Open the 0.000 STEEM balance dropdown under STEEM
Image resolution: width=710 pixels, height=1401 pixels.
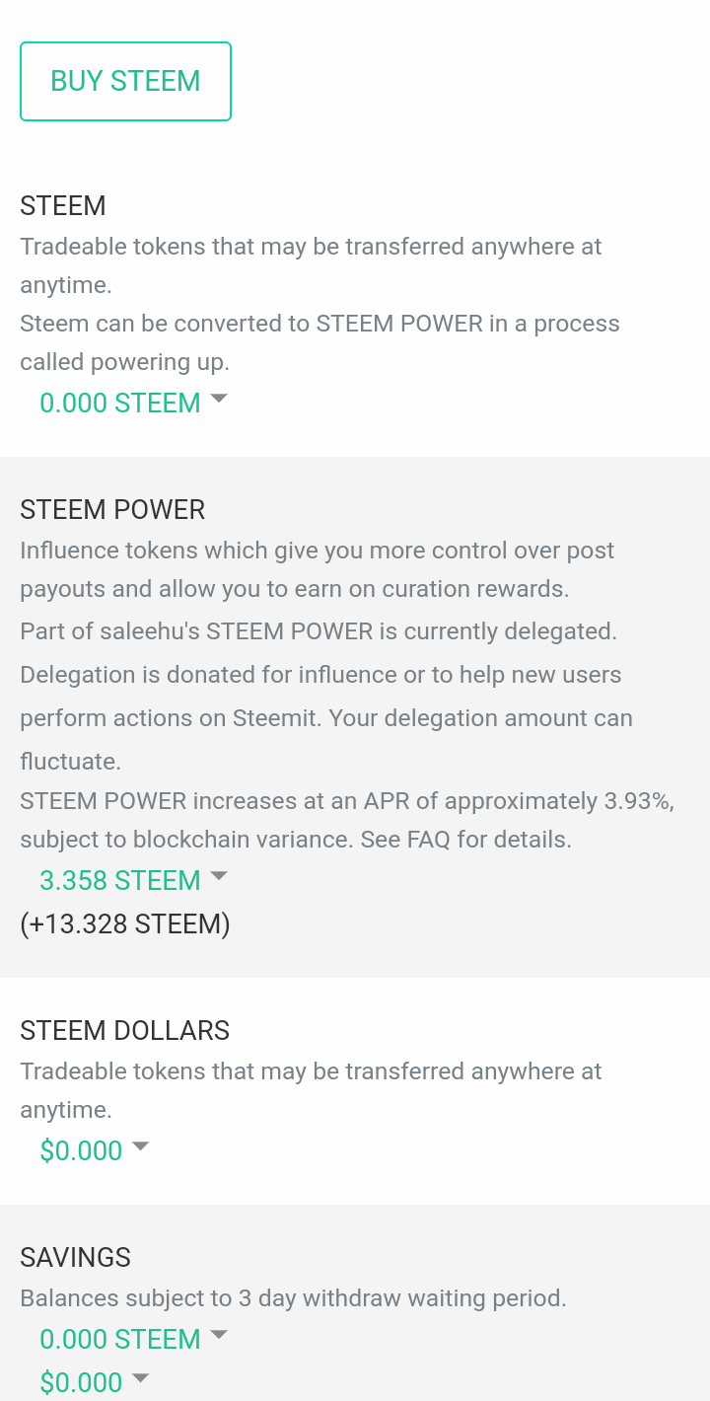pos(120,403)
